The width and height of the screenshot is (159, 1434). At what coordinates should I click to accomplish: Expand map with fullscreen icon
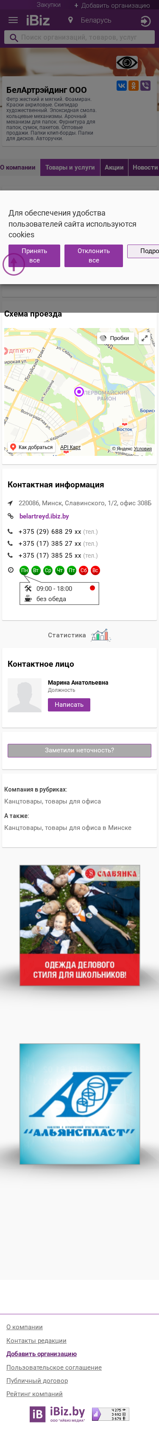[x=145, y=338]
